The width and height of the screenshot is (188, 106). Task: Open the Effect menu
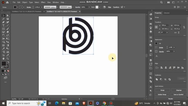[x=43, y=2]
